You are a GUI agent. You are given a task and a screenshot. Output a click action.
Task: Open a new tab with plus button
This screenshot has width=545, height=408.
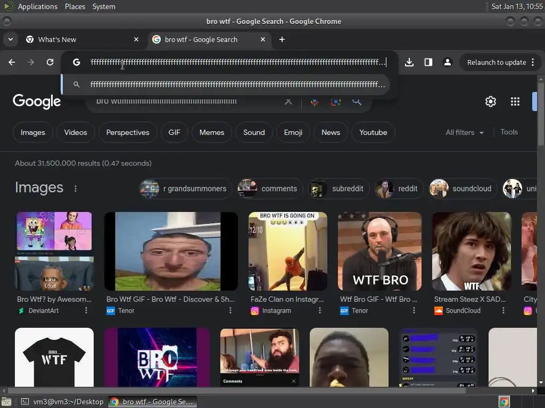(x=282, y=39)
